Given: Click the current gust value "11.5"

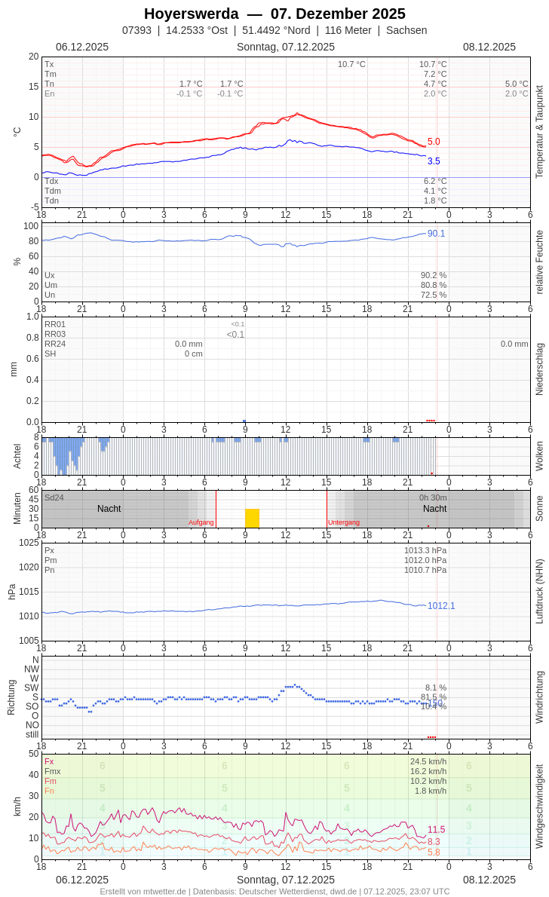Looking at the screenshot, I should 436,829.
